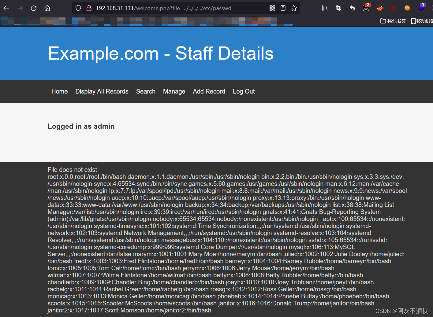Open the QR code generator in address bar
This screenshot has width=433, height=317.
[272, 8]
